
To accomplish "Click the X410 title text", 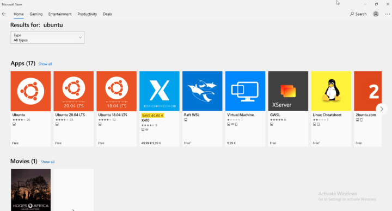I will pos(145,120).
